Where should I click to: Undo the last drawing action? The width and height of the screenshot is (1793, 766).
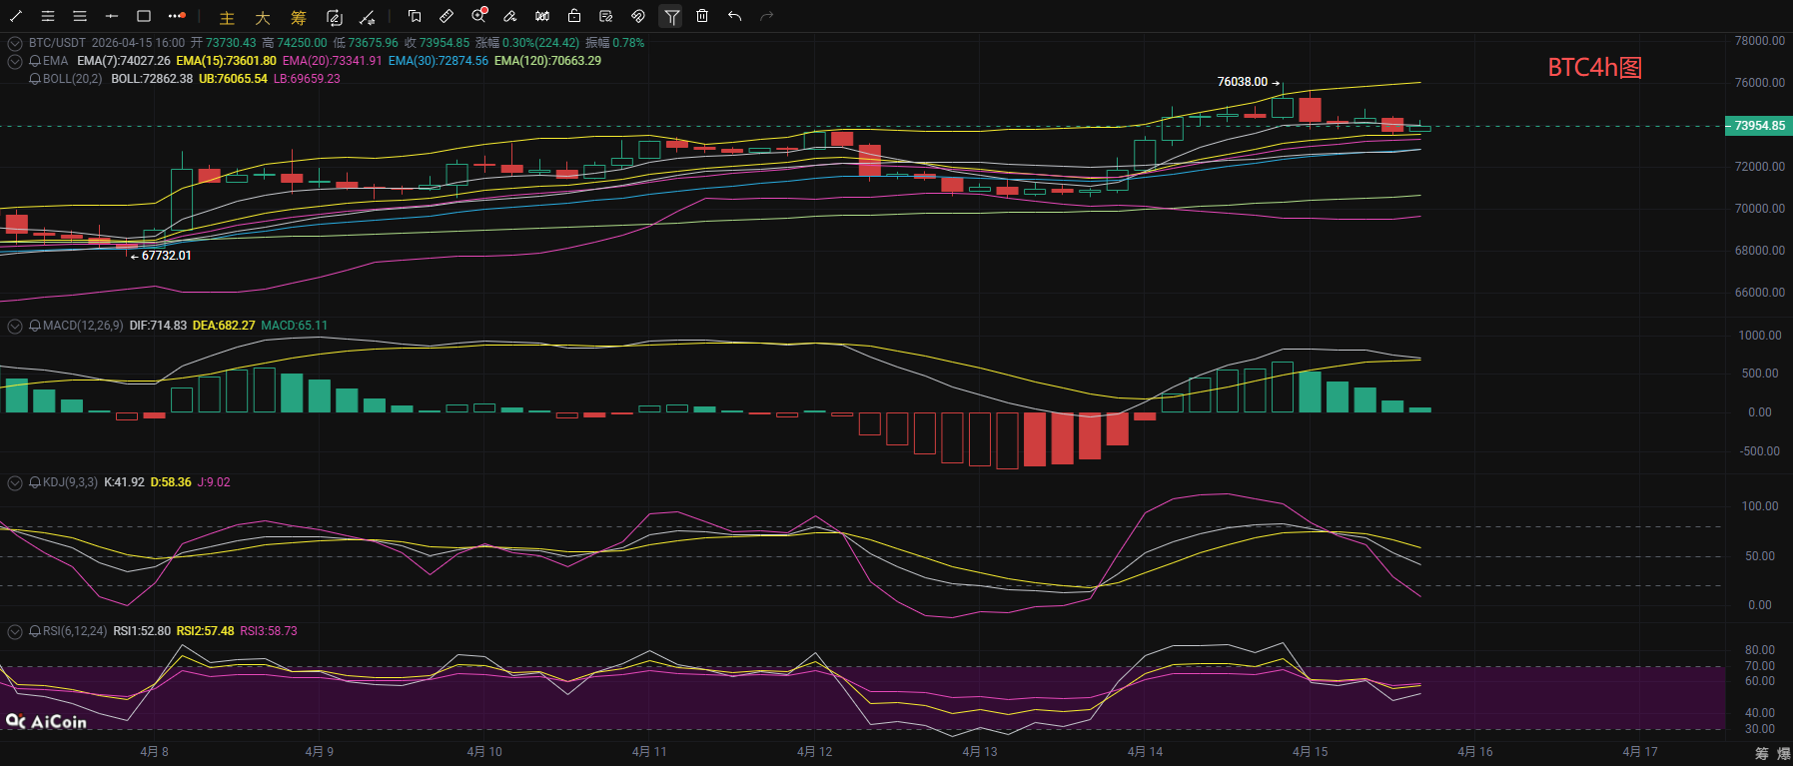tap(734, 16)
